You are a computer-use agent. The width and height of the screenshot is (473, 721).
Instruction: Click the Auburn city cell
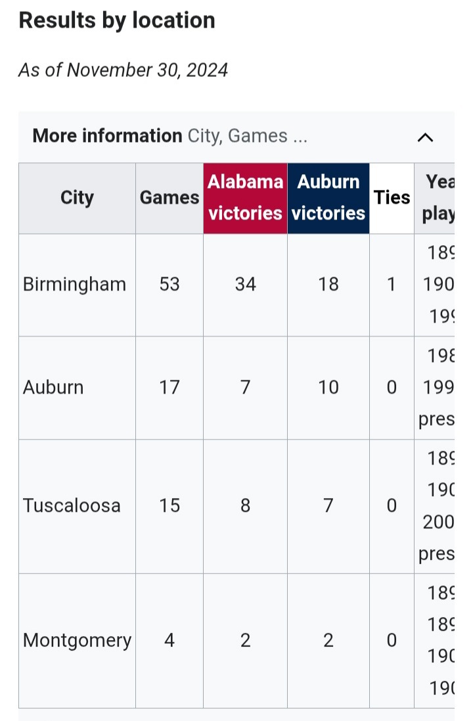[78, 388]
